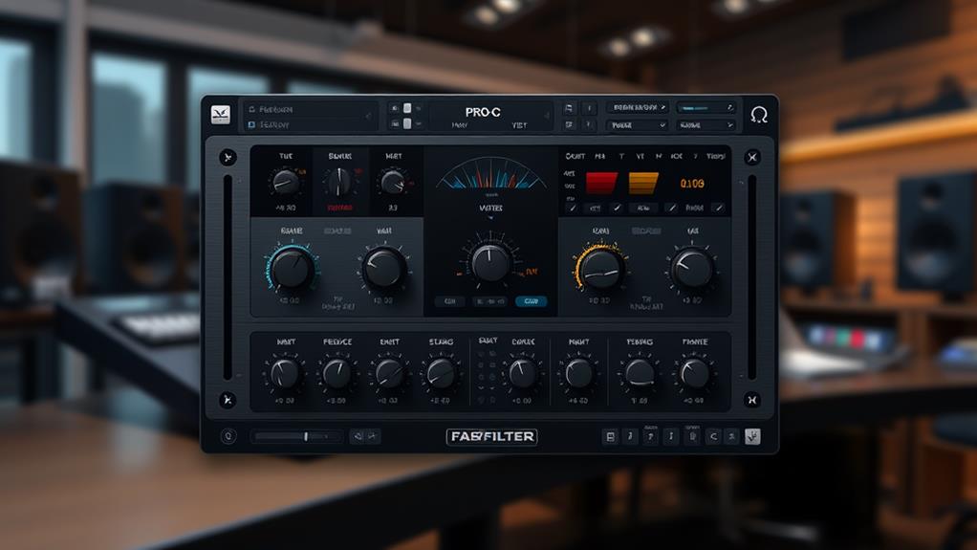Click the orange 0.103 value readout
Image resolution: width=977 pixels, height=550 pixels.
tap(691, 184)
